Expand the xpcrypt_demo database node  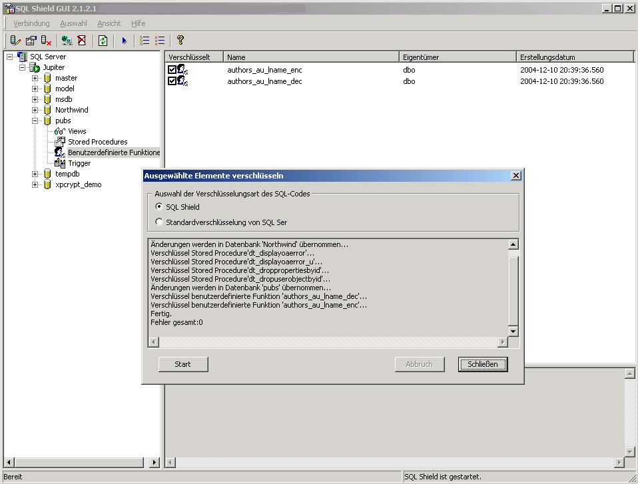pos(35,184)
